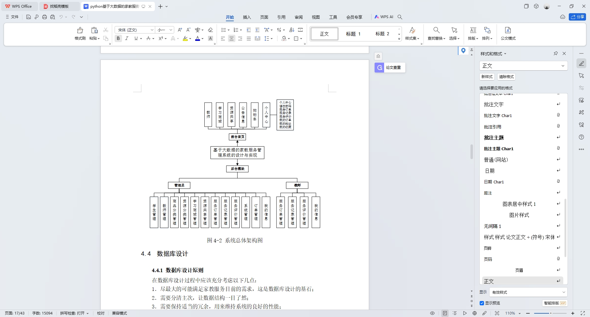Apply the 图片样式 style from list

519,215
